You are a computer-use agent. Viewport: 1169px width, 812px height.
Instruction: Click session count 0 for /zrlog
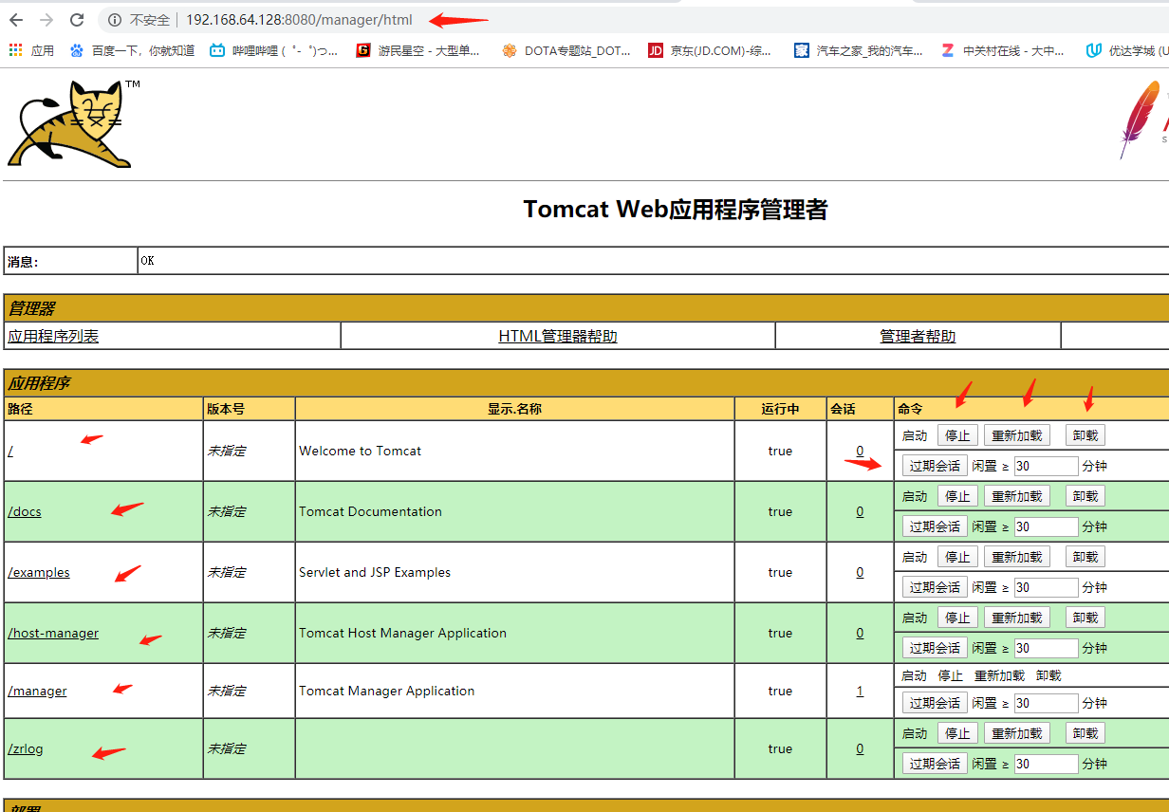point(860,748)
